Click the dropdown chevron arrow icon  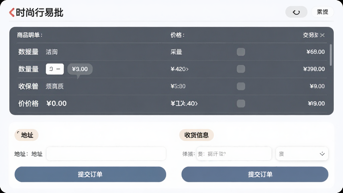tap(322, 154)
